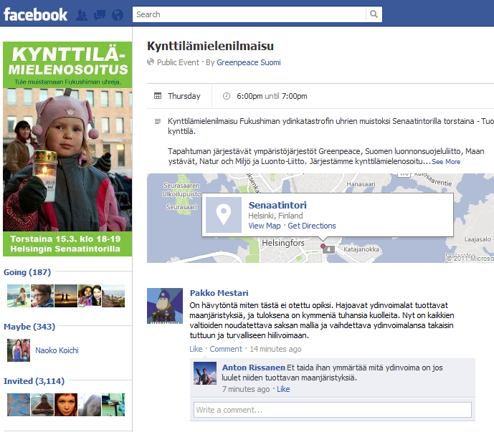
Task: Click the event title Kynttilämielenilmaisu
Action: tap(211, 46)
